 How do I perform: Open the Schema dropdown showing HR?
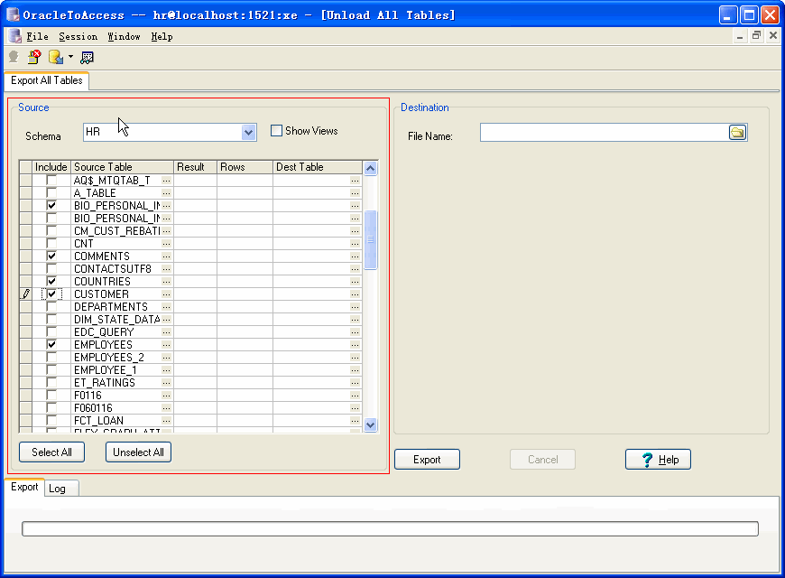coord(248,133)
